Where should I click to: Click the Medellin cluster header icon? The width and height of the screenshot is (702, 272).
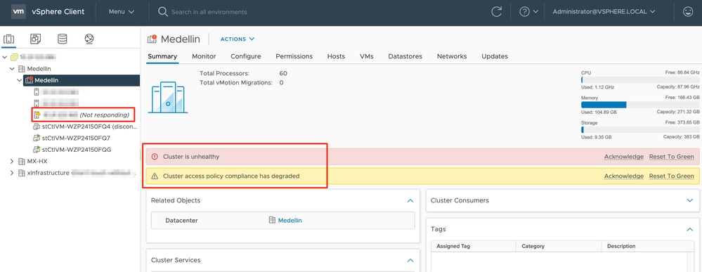click(152, 39)
